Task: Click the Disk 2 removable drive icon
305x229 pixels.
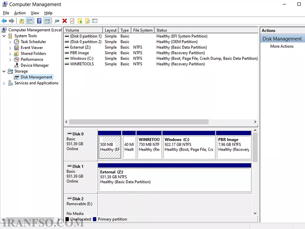Action: pos(69,198)
